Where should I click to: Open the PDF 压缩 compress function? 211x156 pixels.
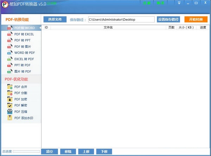(21, 112)
